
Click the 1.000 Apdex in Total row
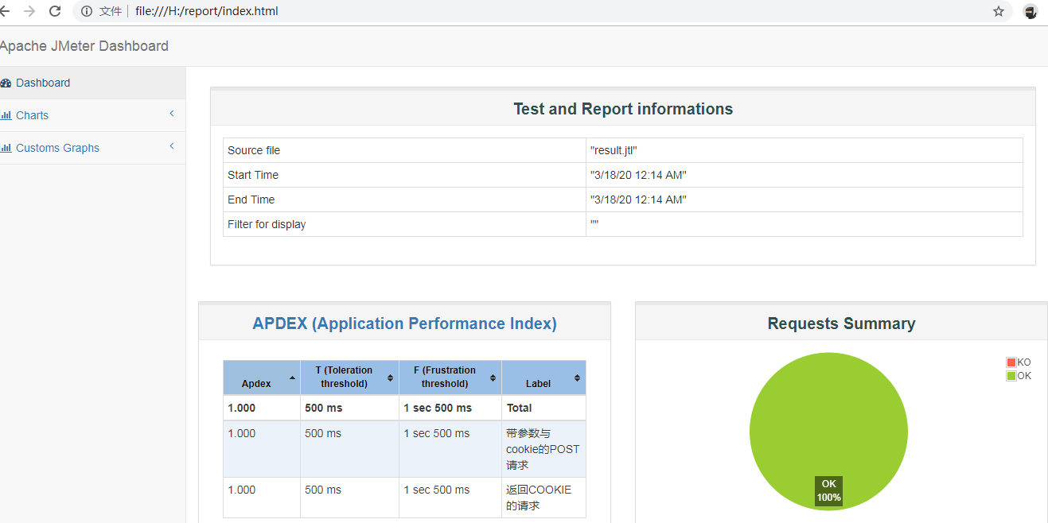click(262, 408)
